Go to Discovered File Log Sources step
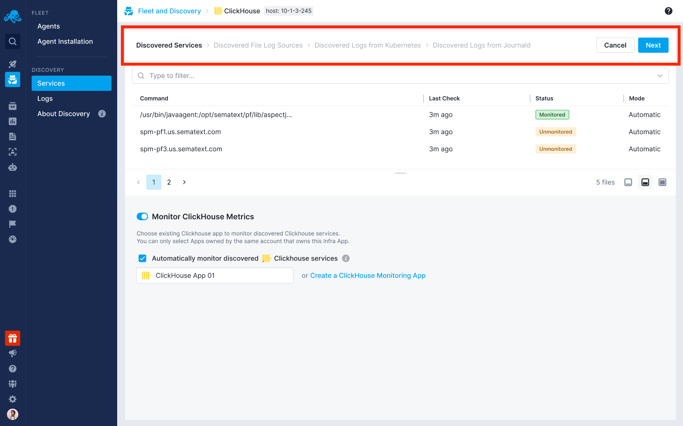This screenshot has width=683, height=426. (x=258, y=45)
